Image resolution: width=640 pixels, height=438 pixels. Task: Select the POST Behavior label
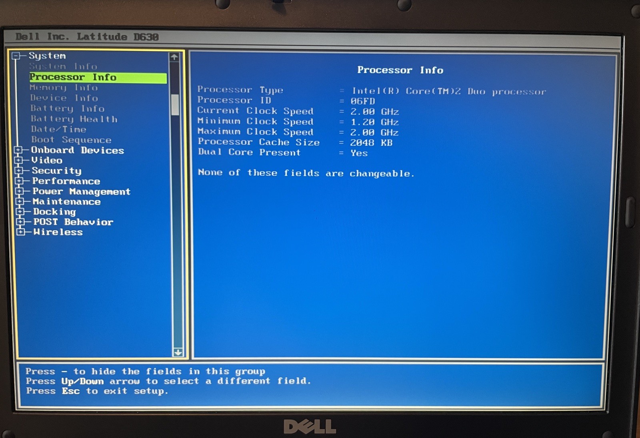(73, 222)
